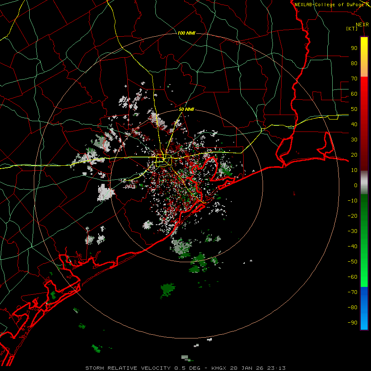
Task: Click the -90 value on the velocity scale
Action: coord(352,323)
